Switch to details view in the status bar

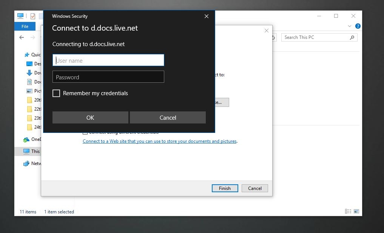coord(348,211)
